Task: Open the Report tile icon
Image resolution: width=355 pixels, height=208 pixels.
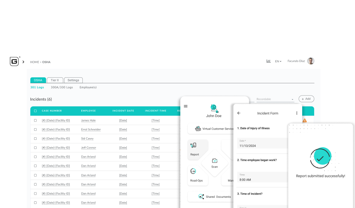Action: pos(193,145)
